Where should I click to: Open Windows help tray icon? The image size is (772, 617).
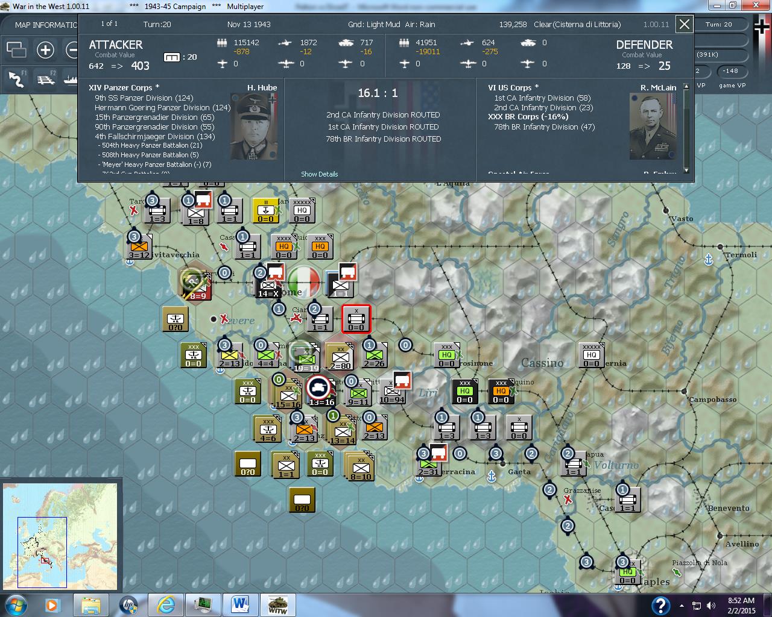click(661, 605)
